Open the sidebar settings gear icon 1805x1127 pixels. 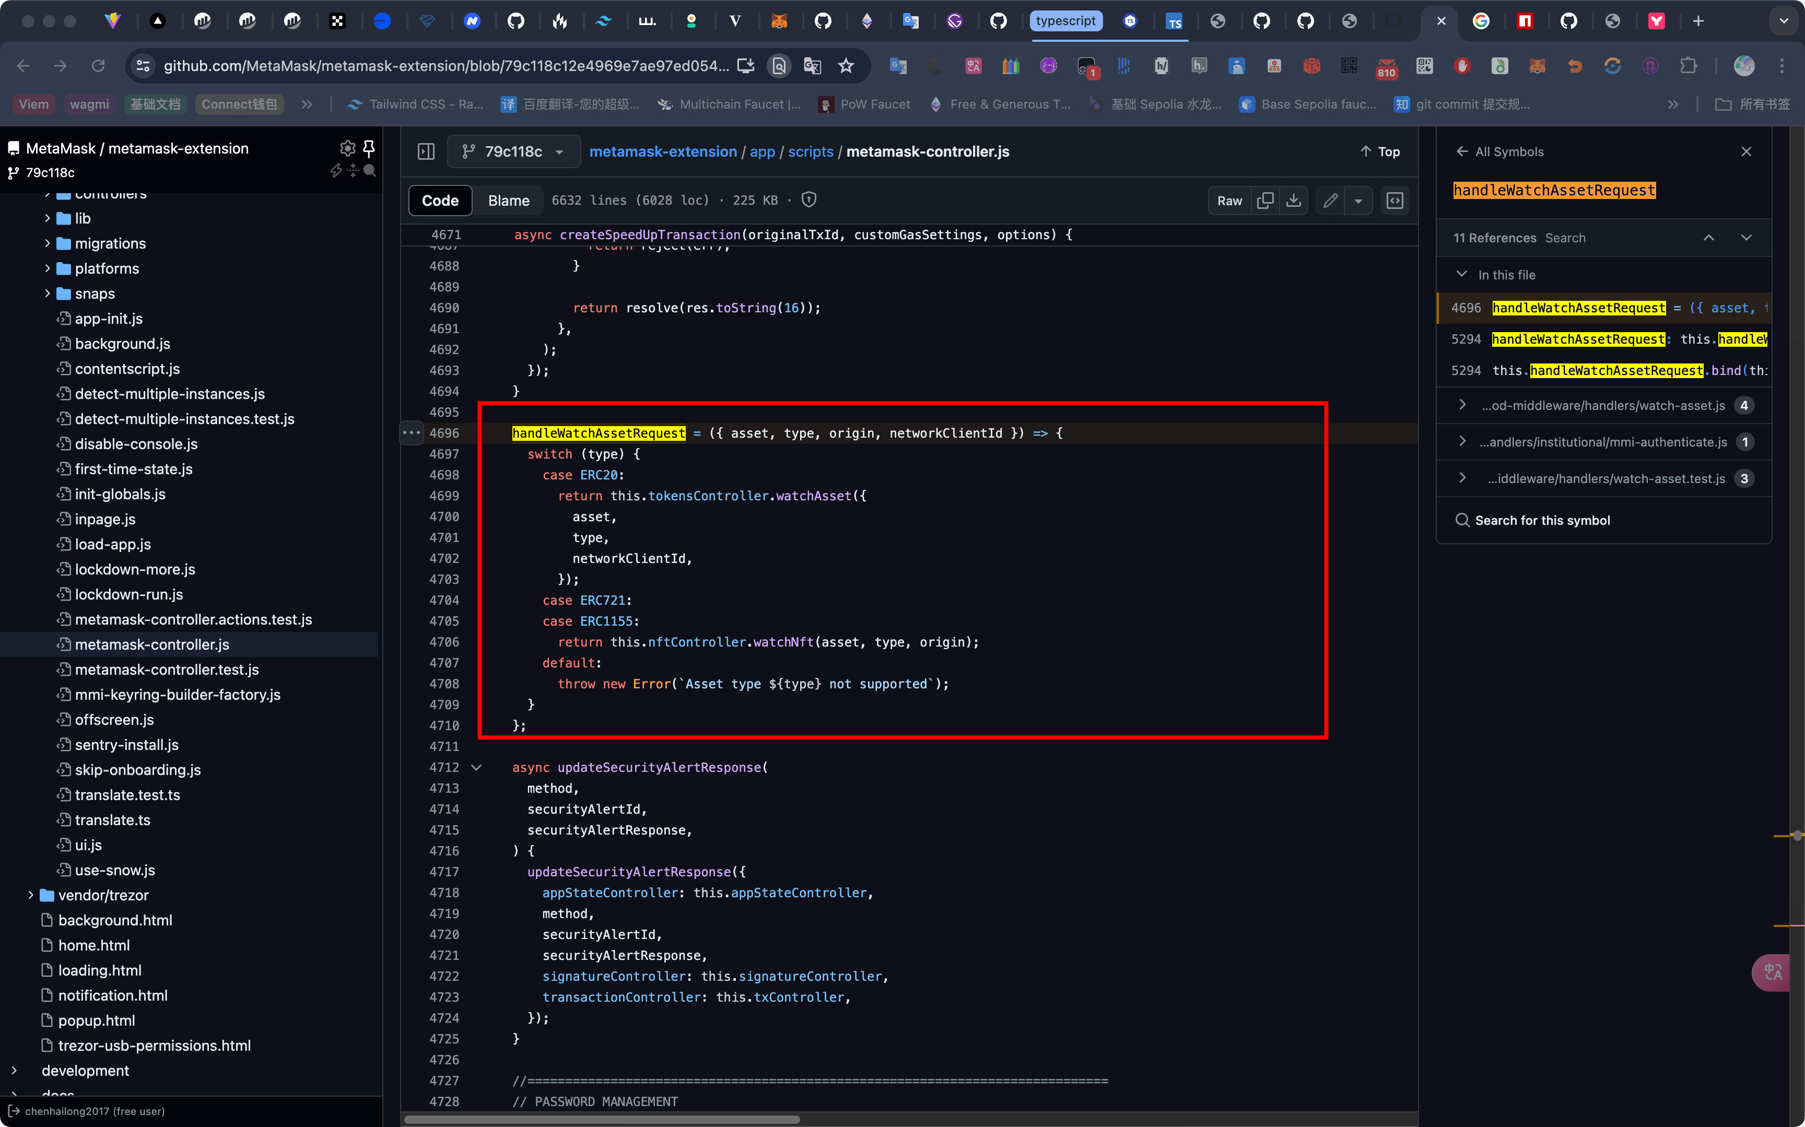347,148
